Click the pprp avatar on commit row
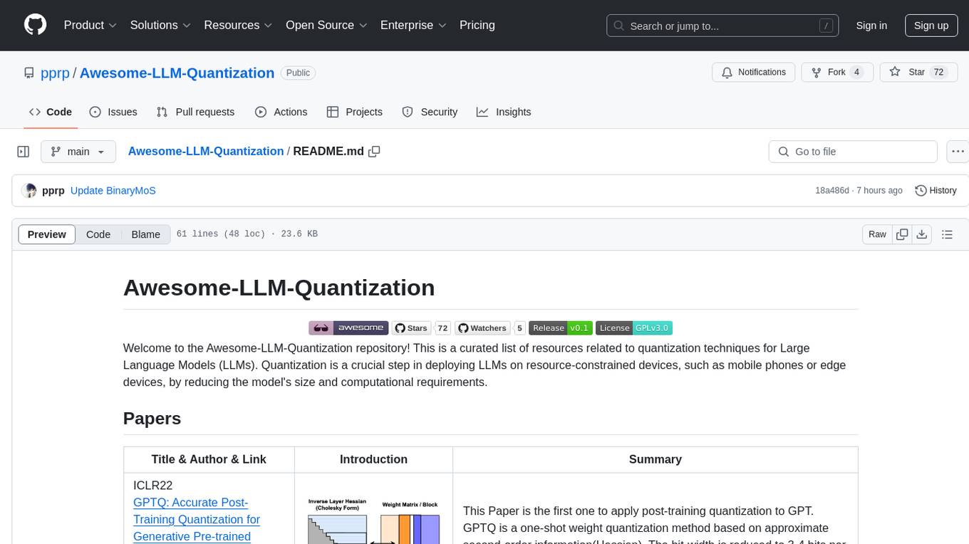 tap(29, 190)
